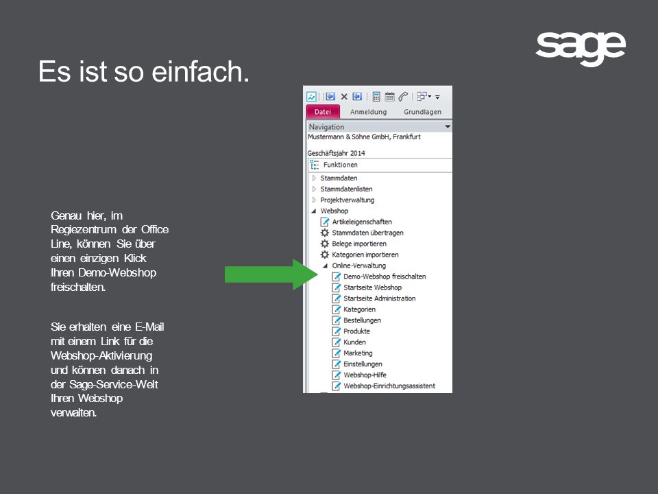The width and height of the screenshot is (658, 494).
Task: Click the Webshop-Hilfe edit icon
Action: [336, 375]
